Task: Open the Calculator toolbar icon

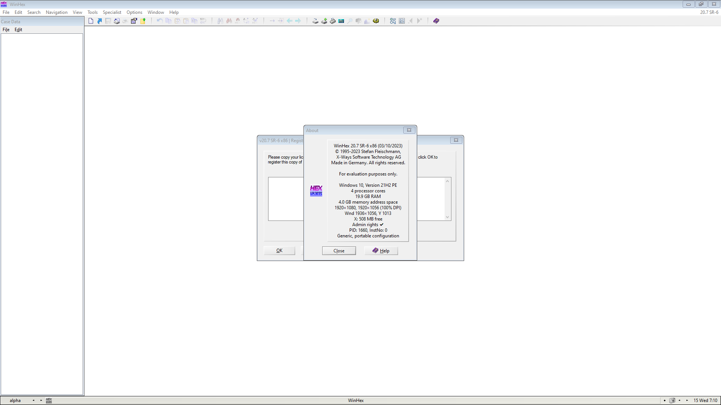Action: pos(341,21)
